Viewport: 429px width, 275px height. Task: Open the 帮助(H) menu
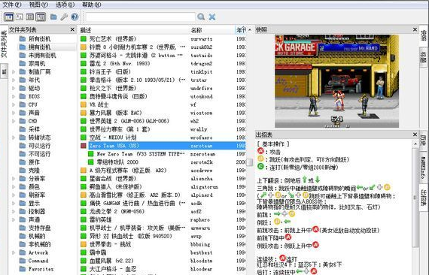tap(91, 5)
